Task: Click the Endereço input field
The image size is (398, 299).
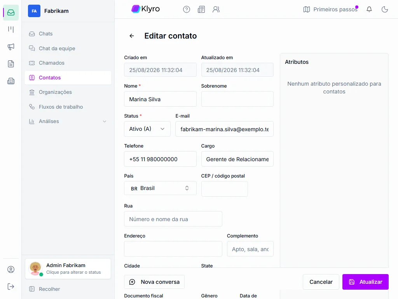Action: [x=173, y=249]
